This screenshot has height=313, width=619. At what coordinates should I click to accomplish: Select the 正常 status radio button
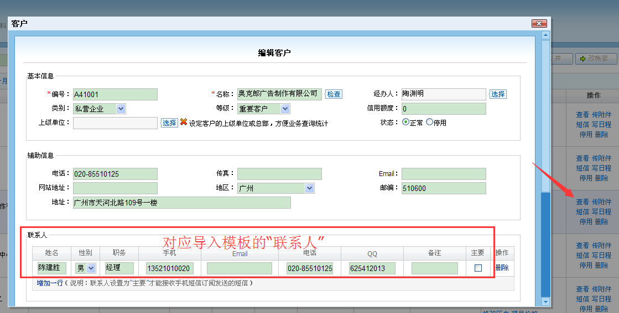click(x=405, y=123)
